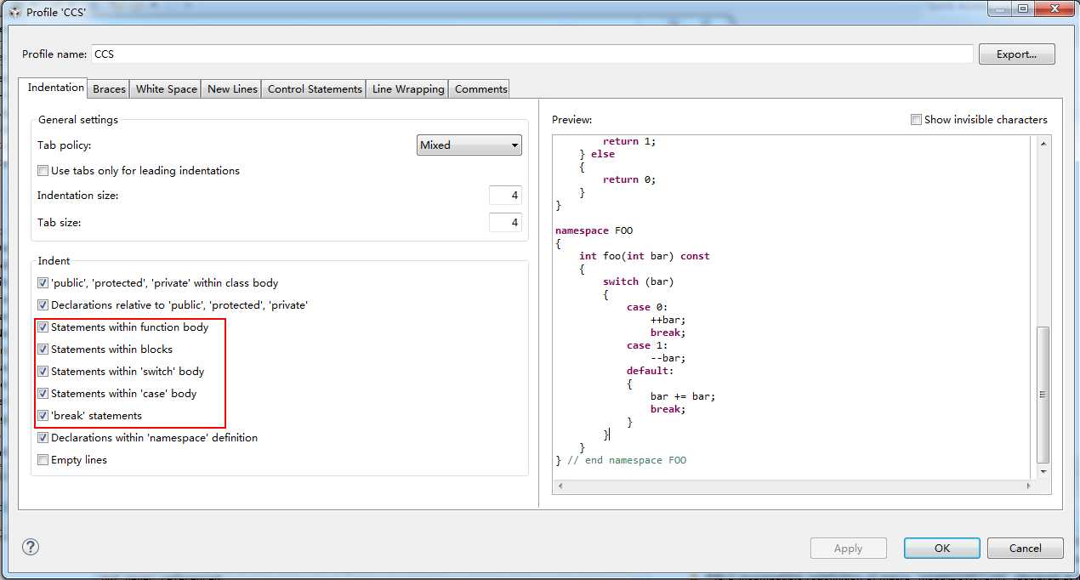Click 'bar += bar;' in preview
This screenshot has height=580, width=1080.
683,396
